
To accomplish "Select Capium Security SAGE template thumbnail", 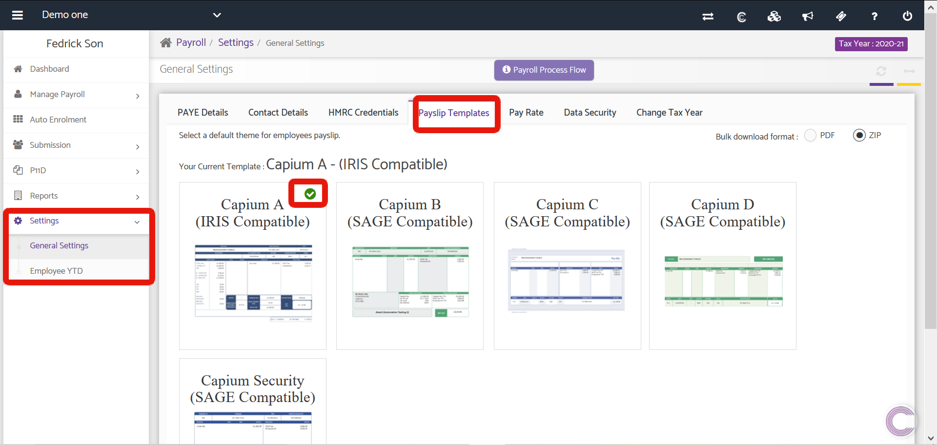I will tap(253, 401).
